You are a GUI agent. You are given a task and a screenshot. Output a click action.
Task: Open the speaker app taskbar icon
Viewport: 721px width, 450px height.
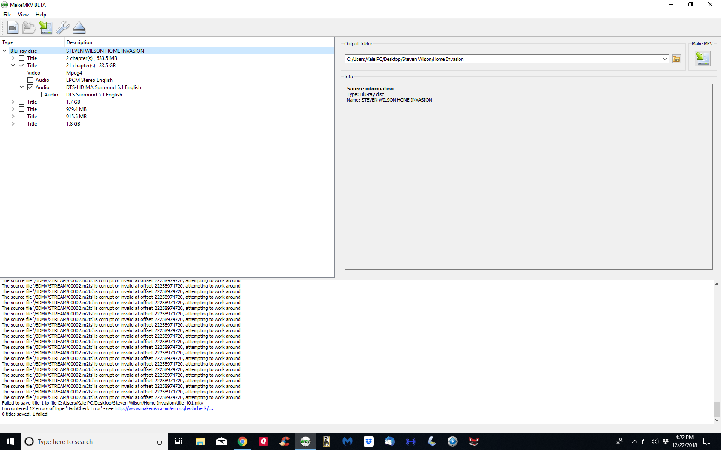click(327, 441)
